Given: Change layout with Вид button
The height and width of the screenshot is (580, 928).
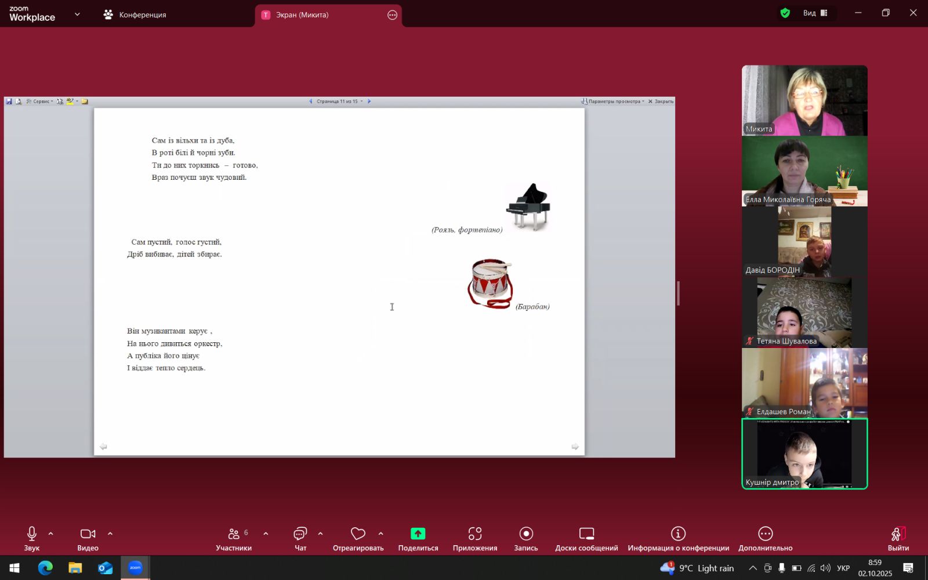Looking at the screenshot, I should (815, 13).
